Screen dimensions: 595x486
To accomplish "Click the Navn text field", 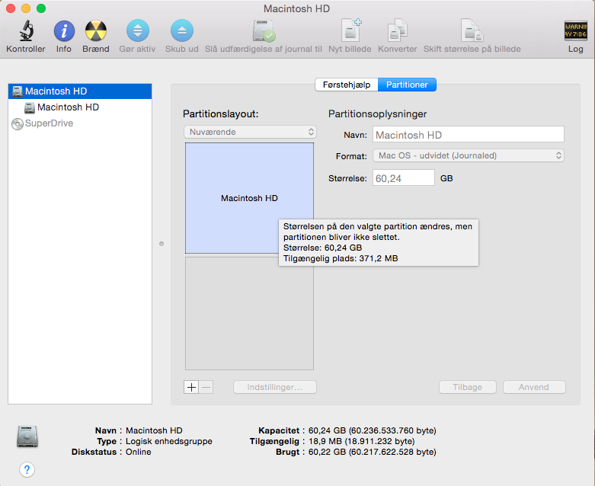I will click(469, 135).
